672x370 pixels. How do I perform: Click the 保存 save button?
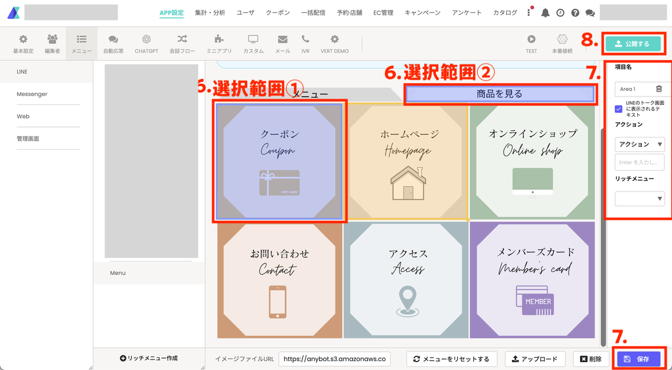(x=638, y=359)
